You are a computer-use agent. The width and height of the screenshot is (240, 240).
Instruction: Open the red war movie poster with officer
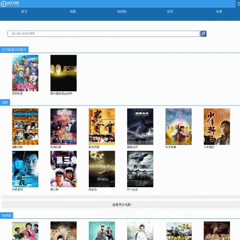click(63, 127)
